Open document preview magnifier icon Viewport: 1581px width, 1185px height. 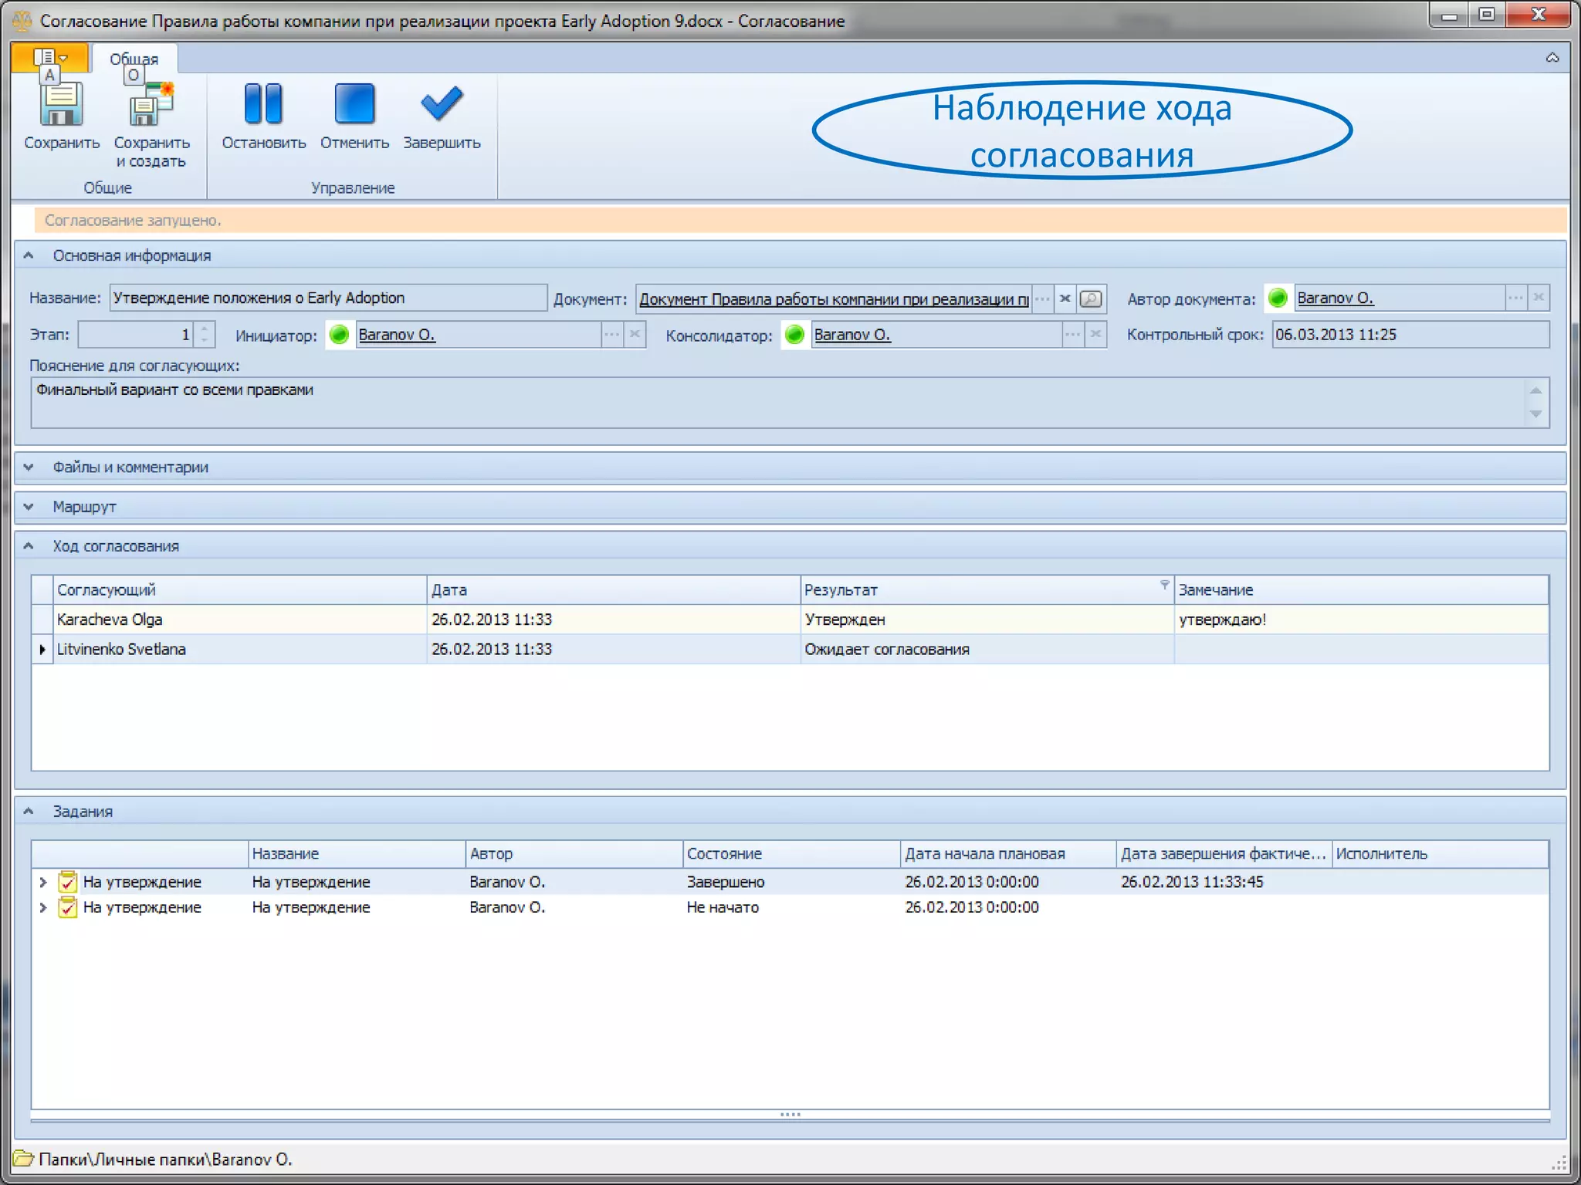coord(1091,299)
